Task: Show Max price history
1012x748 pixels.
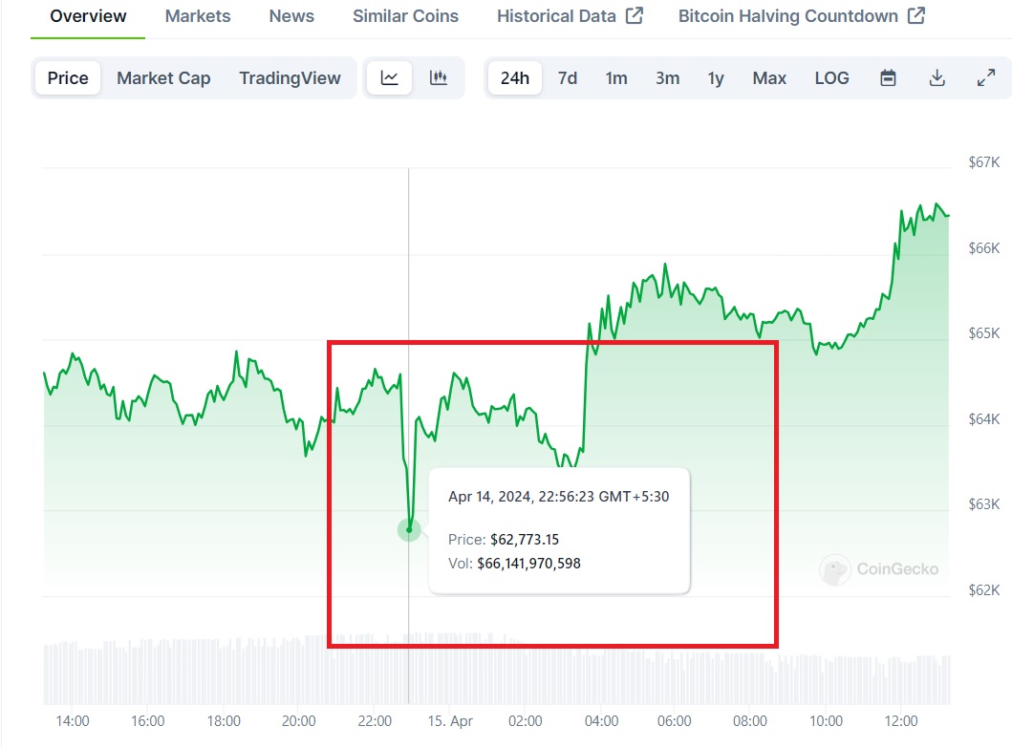Action: pos(768,78)
